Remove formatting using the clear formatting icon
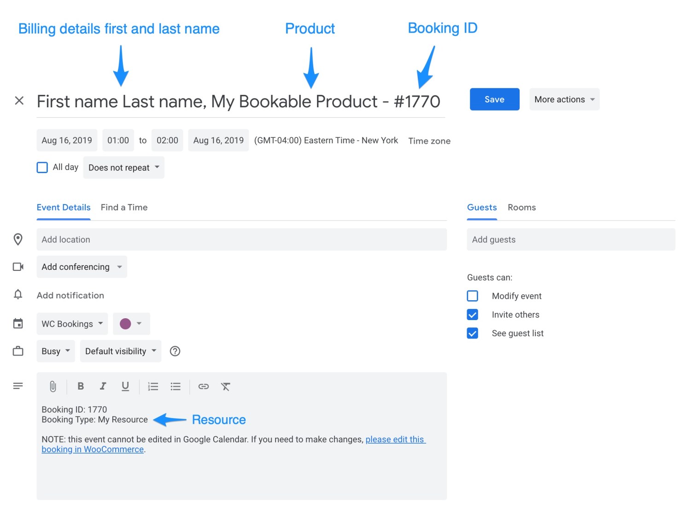 pos(226,386)
